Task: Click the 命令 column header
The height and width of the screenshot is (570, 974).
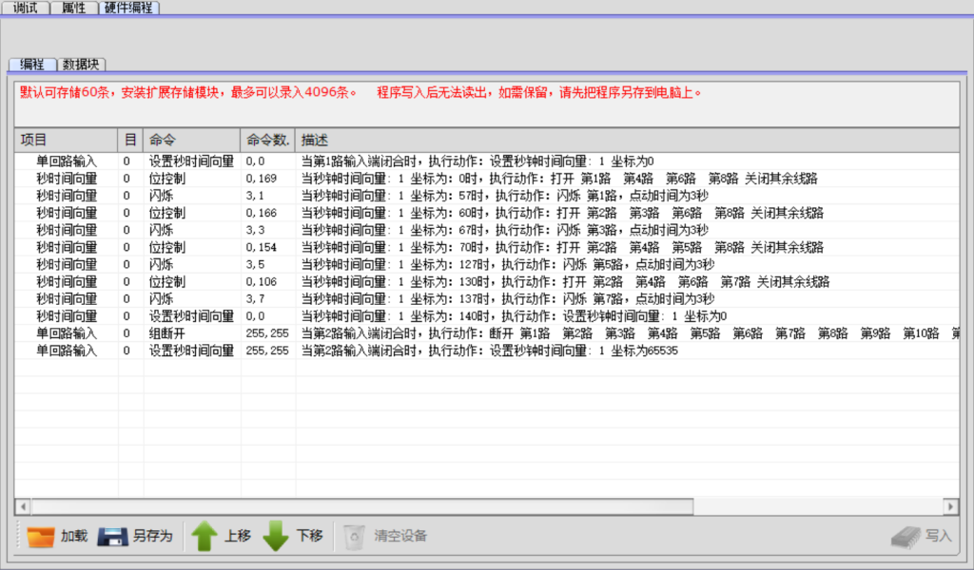Action: (191, 140)
